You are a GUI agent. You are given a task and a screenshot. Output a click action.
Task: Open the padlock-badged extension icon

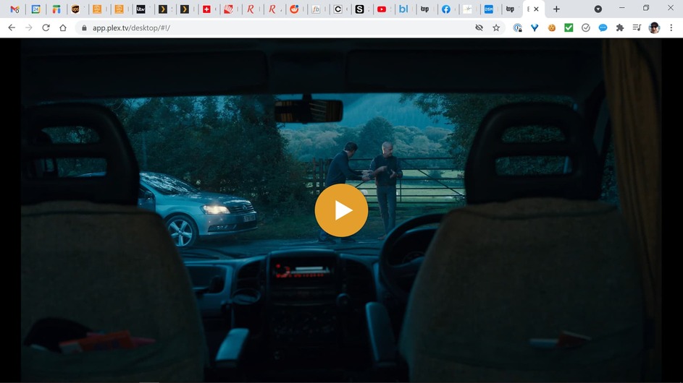point(517,28)
